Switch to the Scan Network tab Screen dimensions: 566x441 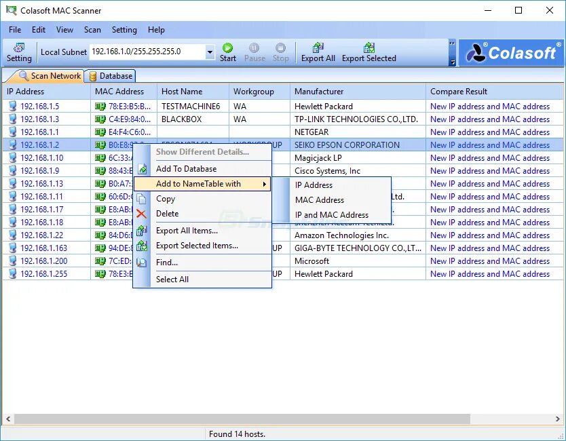[x=50, y=76]
